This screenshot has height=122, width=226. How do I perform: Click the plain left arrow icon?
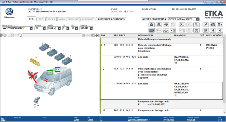coord(220,30)
